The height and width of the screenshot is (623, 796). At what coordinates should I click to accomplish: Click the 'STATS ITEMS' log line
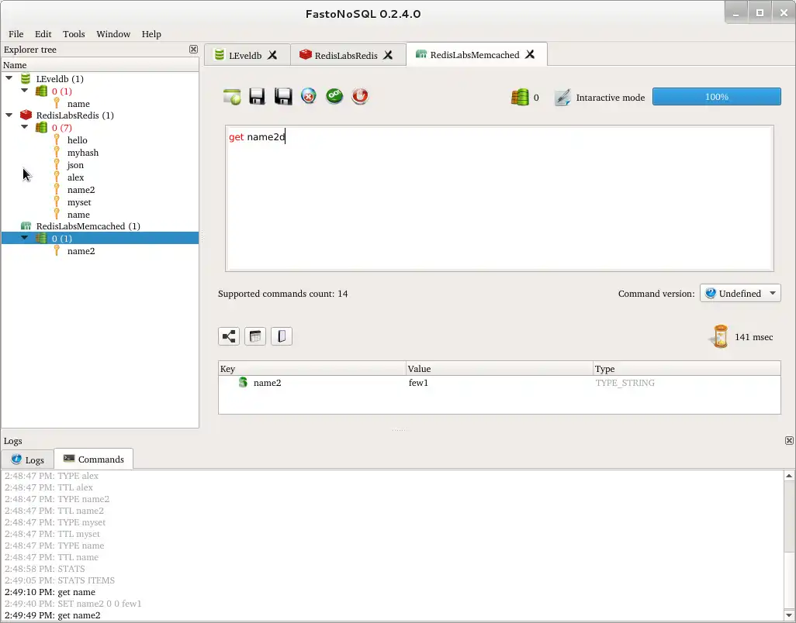pos(60,580)
